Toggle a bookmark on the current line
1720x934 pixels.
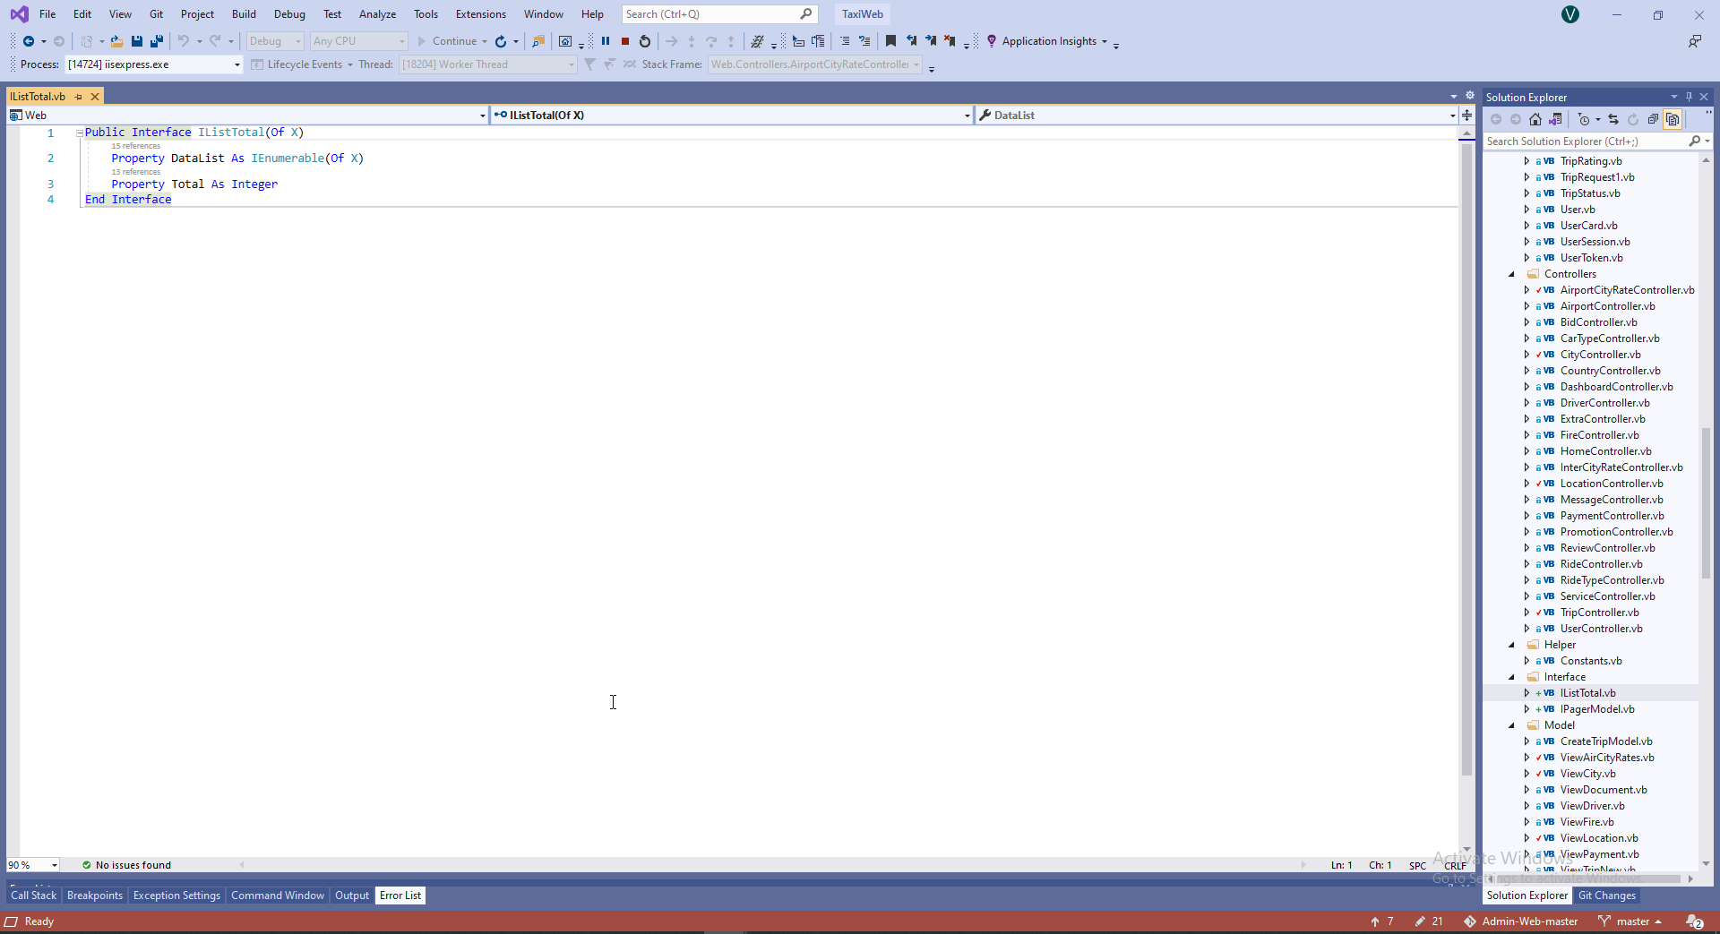point(890,41)
